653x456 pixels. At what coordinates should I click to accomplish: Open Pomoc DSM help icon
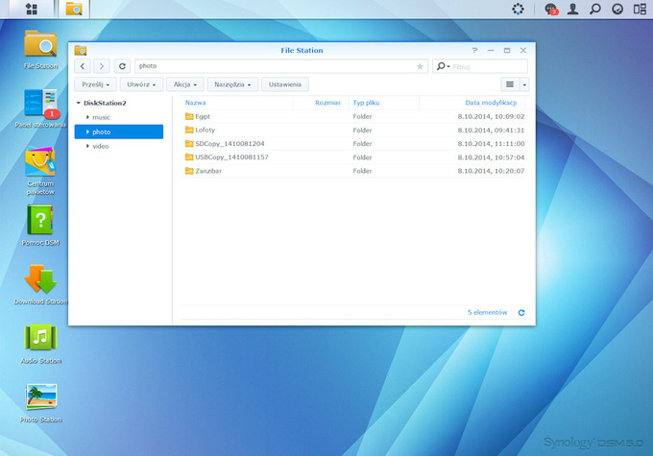tap(40, 220)
